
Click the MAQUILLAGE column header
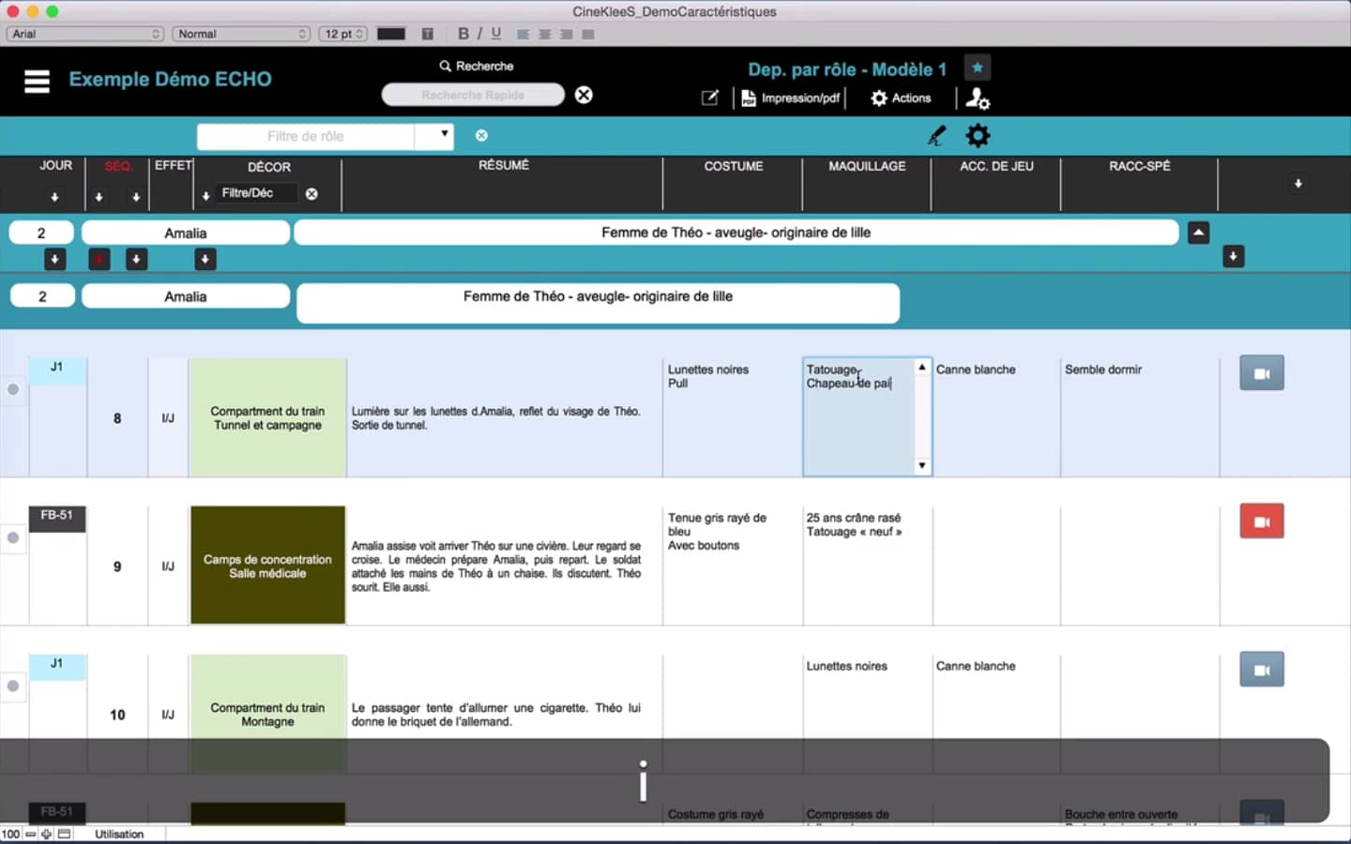[867, 166]
